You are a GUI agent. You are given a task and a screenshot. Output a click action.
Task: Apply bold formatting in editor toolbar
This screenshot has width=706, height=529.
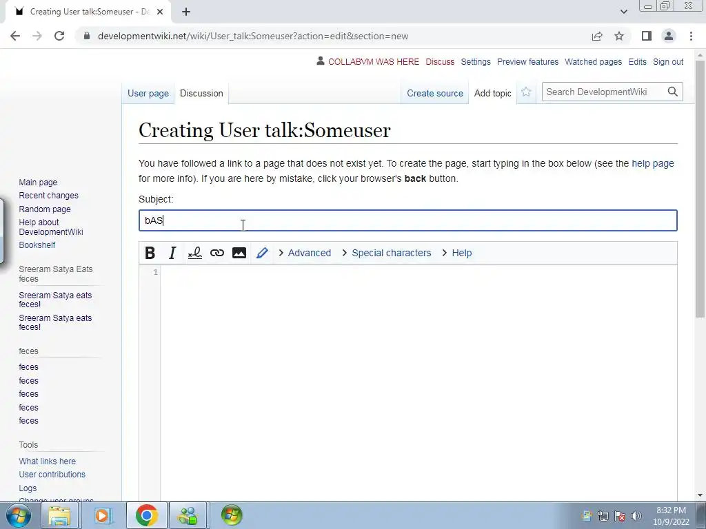click(x=150, y=253)
